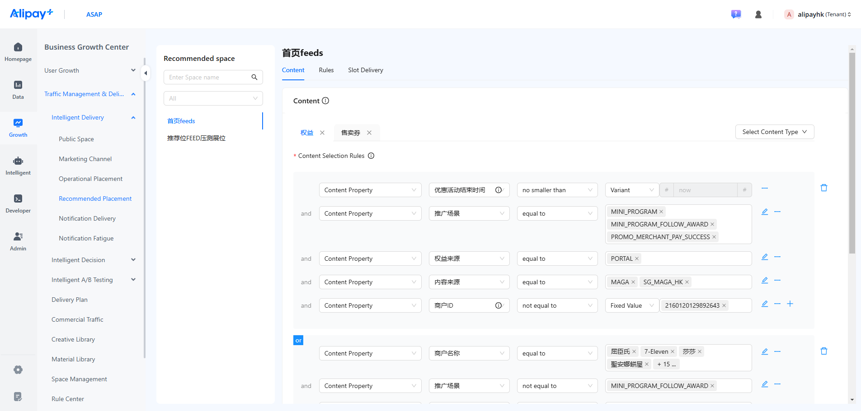Viewport: 861px width, 411px height.
Task: Switch to the Rules tab
Action: tap(326, 70)
